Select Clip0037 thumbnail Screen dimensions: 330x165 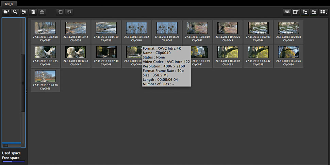tap(45, 28)
